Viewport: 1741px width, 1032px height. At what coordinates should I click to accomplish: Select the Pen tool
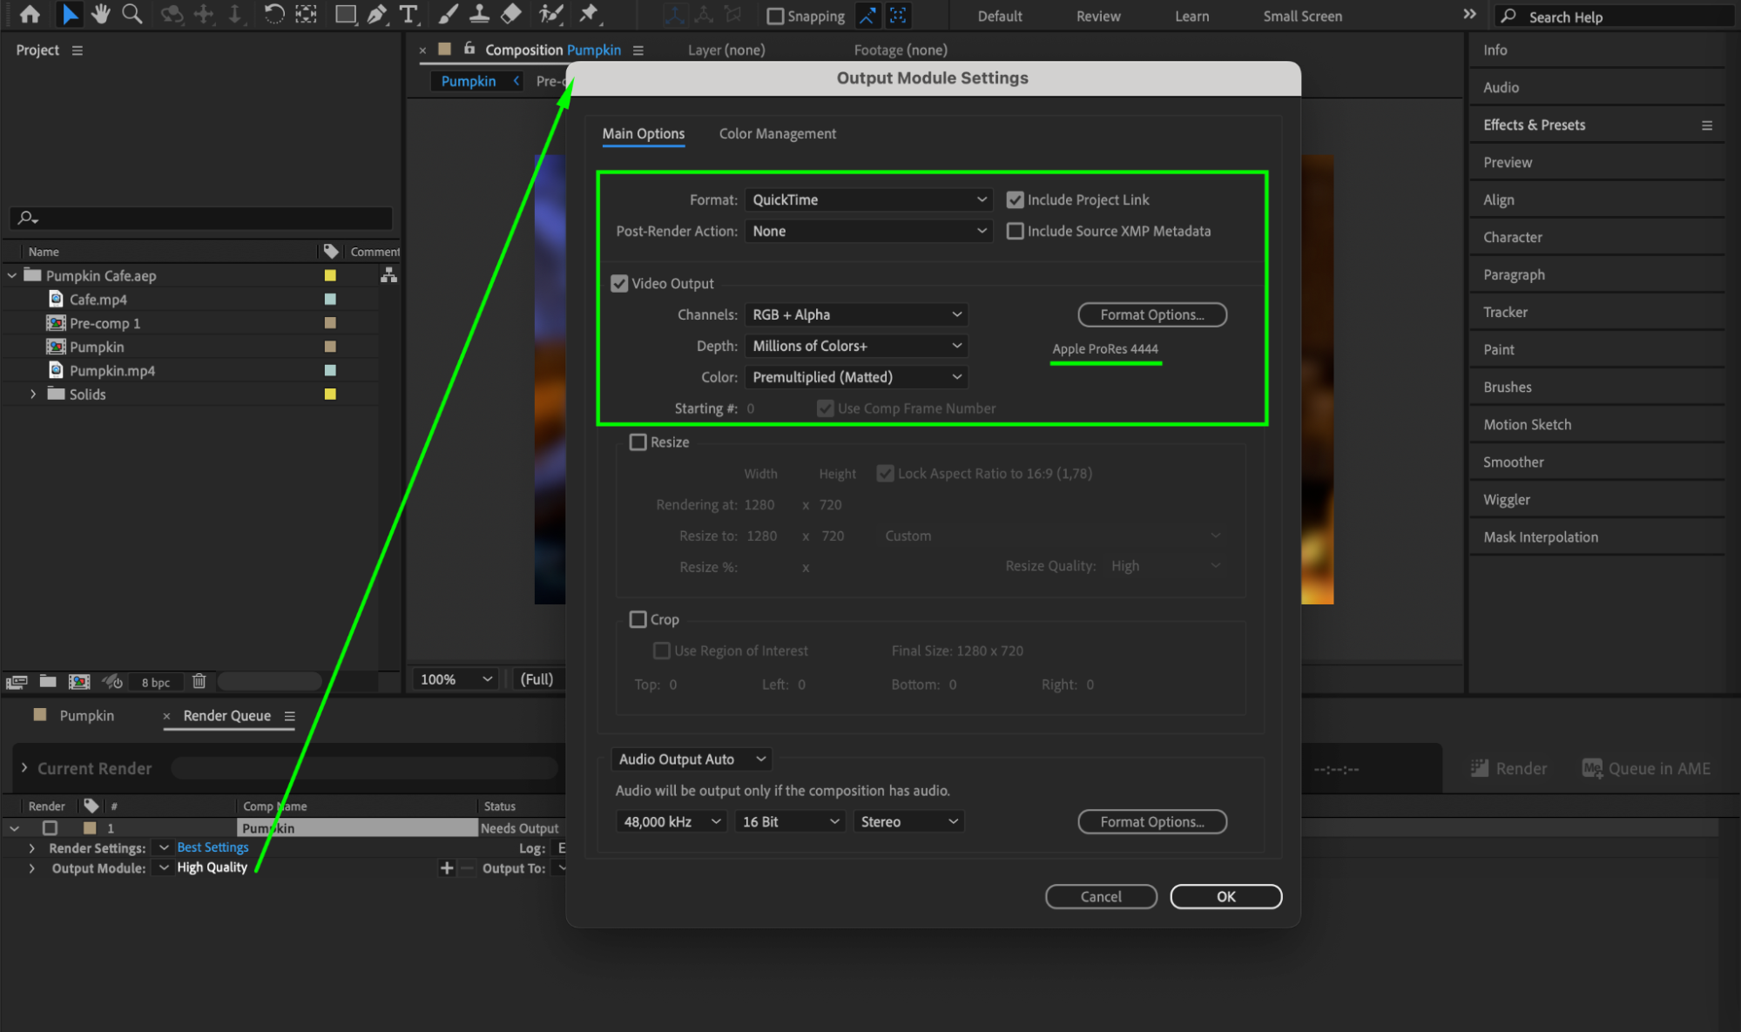(377, 14)
